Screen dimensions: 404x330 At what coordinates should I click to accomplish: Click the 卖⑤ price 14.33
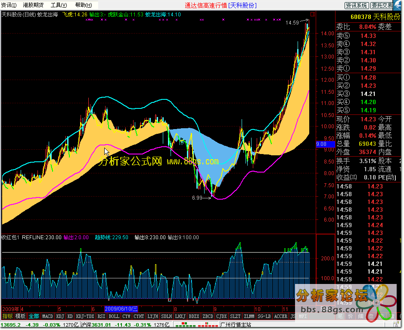pyautogui.click(x=368, y=36)
